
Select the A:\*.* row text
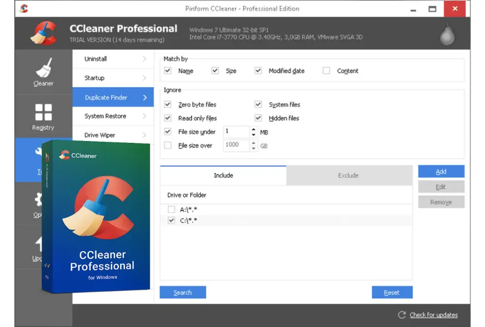[189, 210]
